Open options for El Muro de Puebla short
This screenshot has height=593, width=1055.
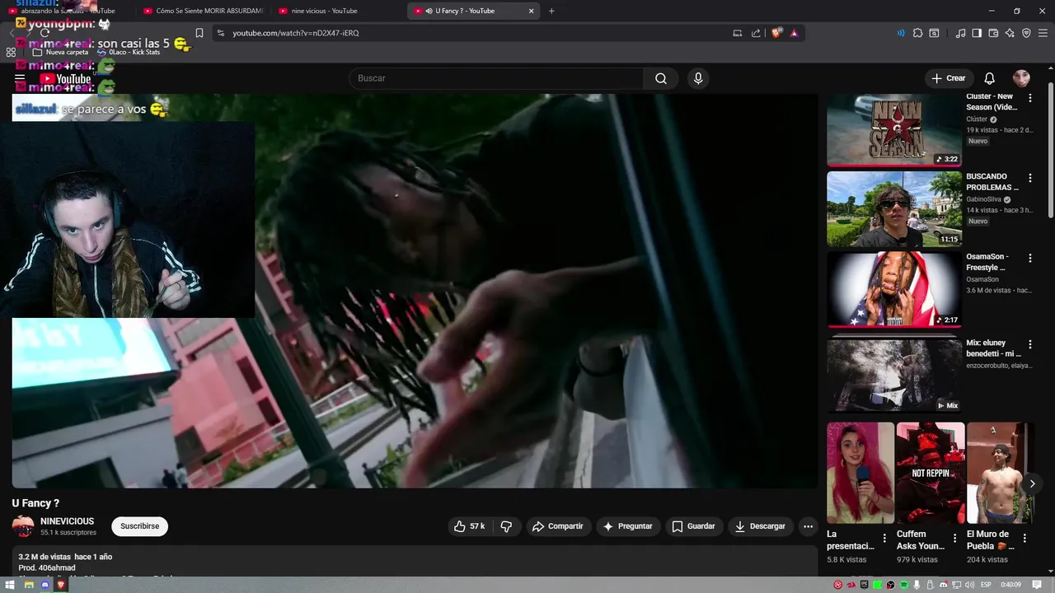pyautogui.click(x=1025, y=538)
